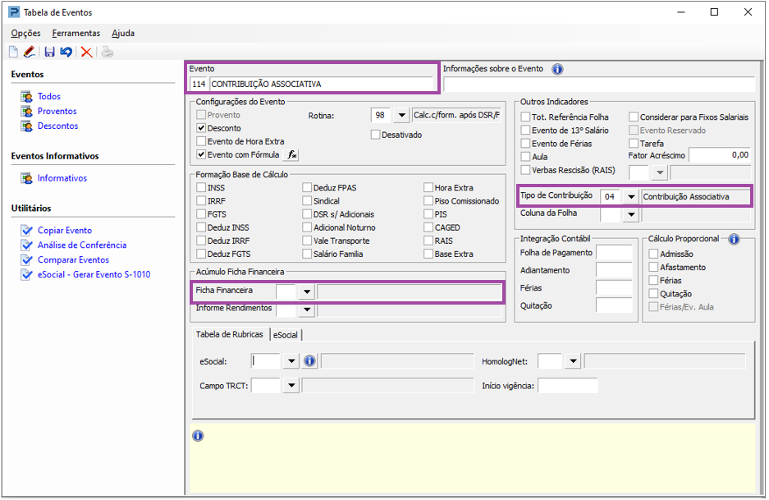Open the Ferramentas menu
This screenshot has height=500, width=769.
click(76, 33)
